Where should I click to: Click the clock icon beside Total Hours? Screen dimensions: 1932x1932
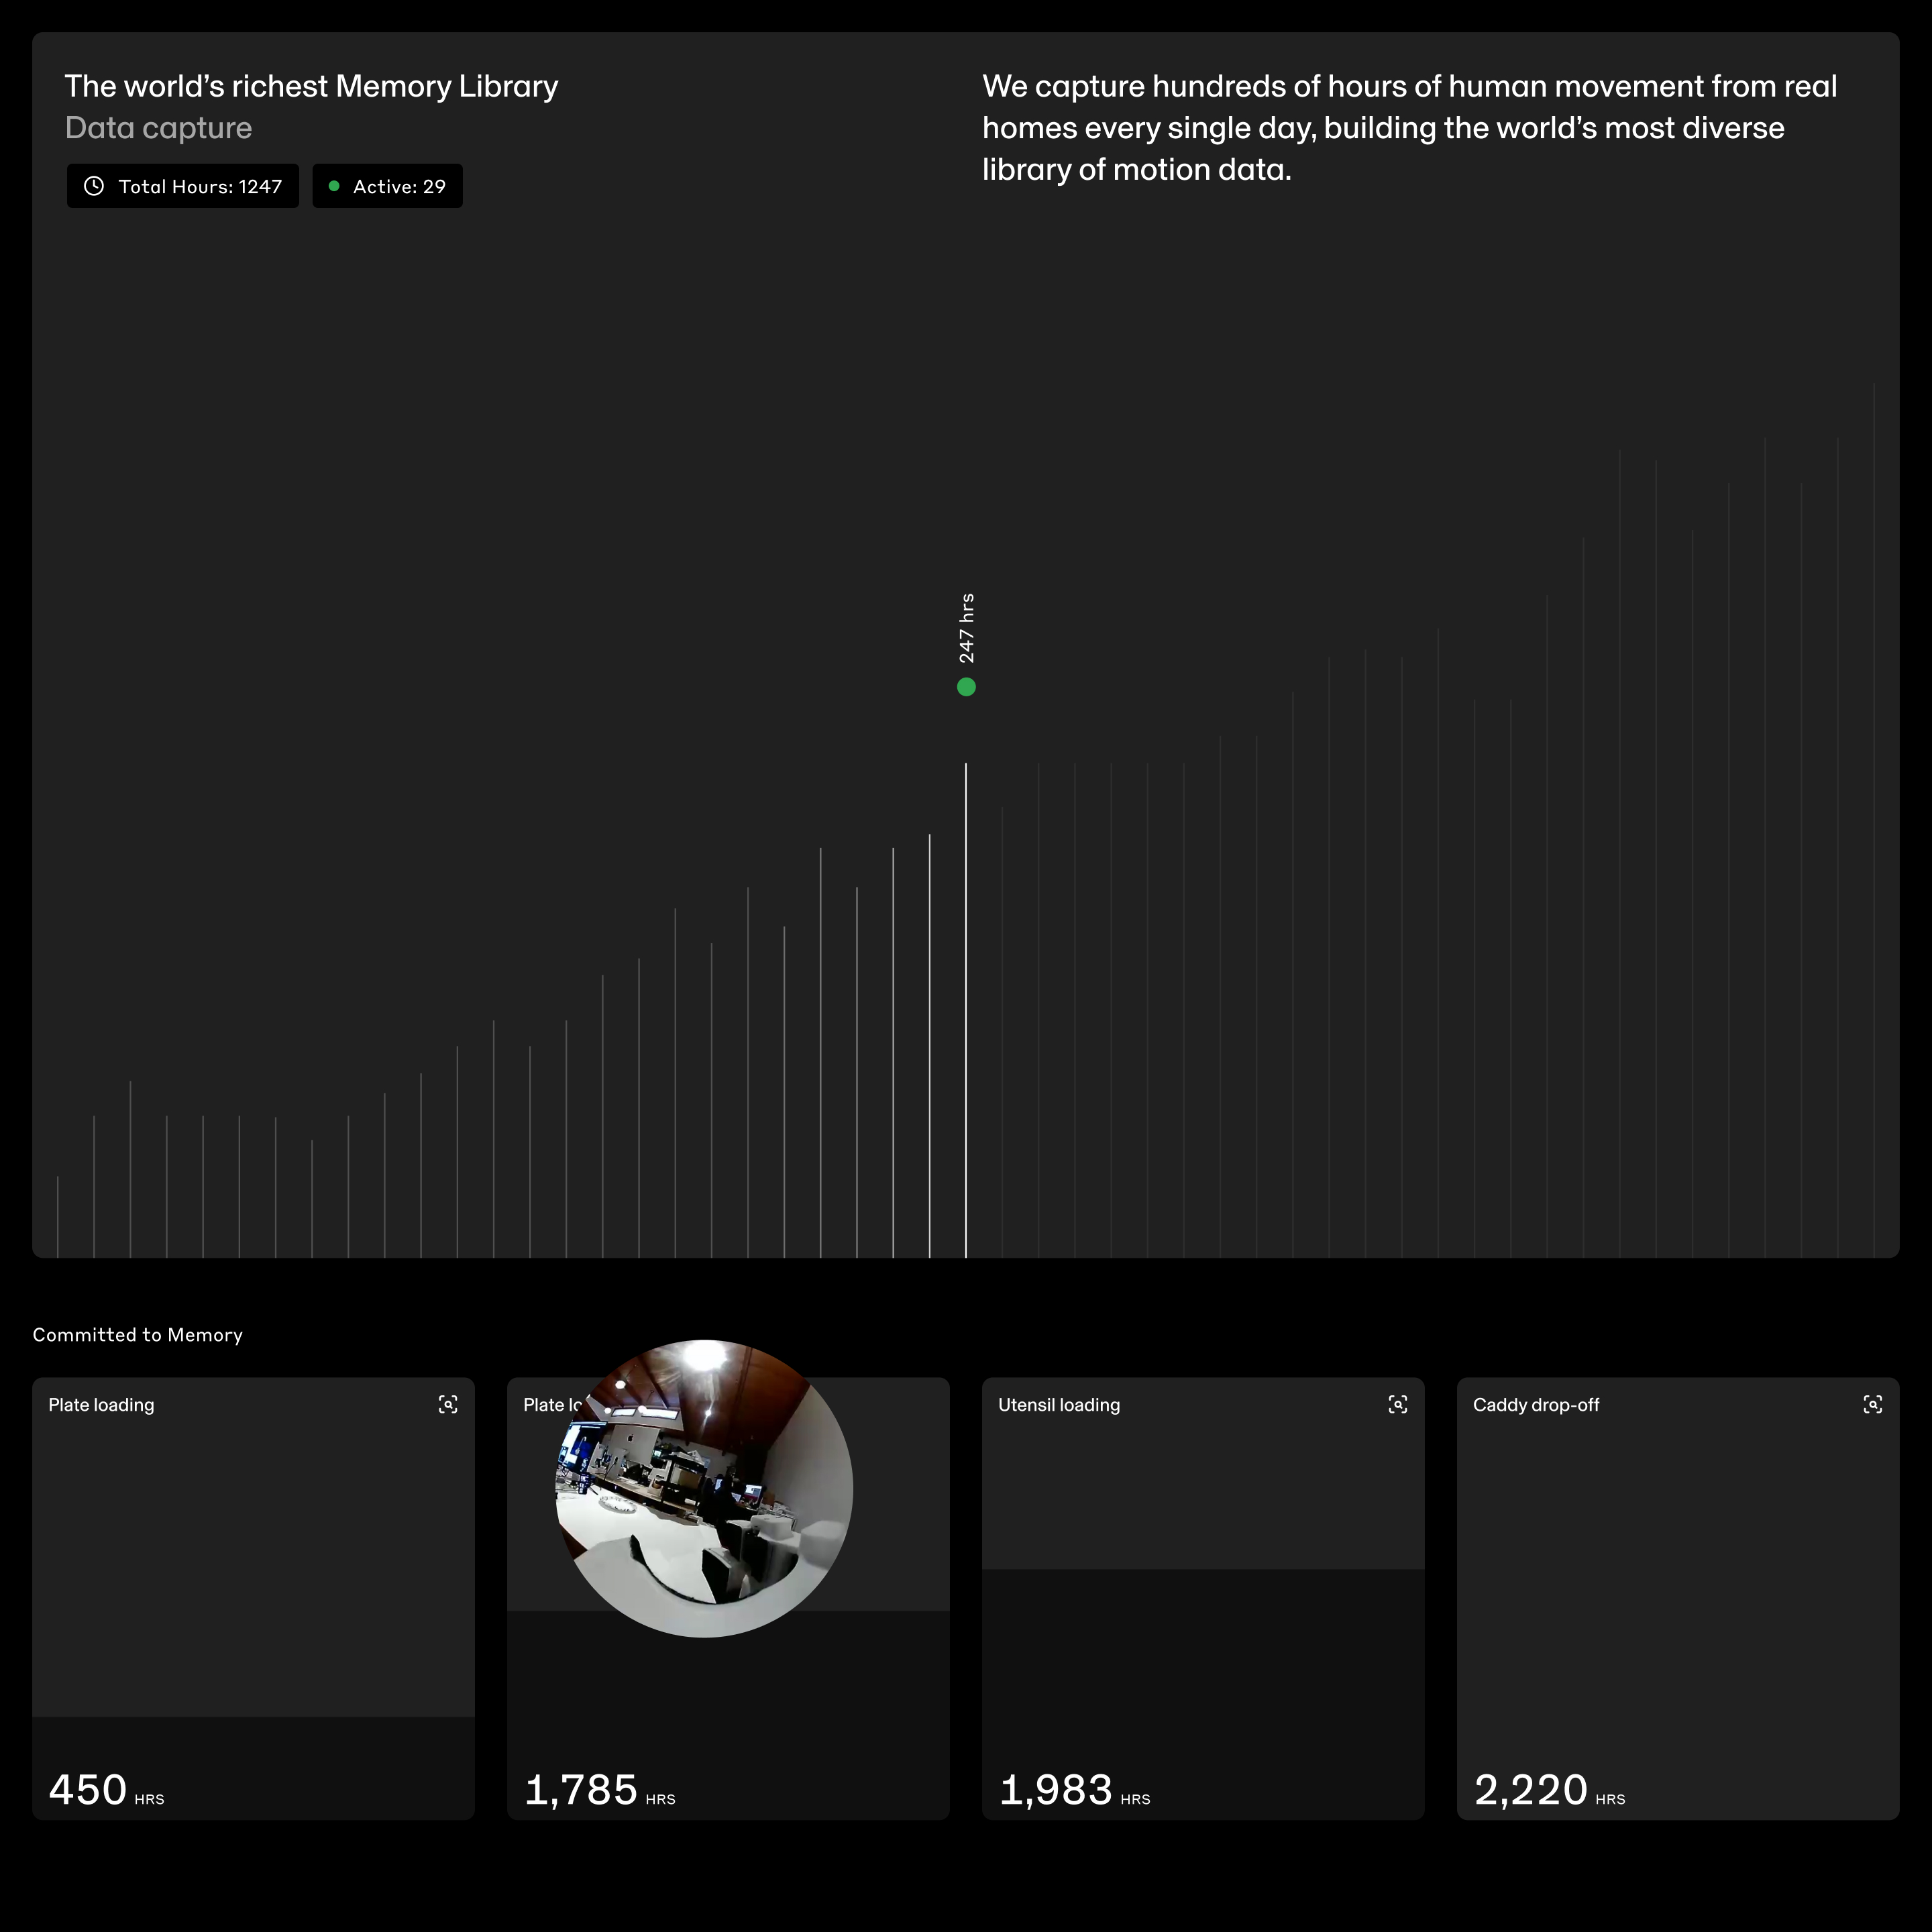94,186
